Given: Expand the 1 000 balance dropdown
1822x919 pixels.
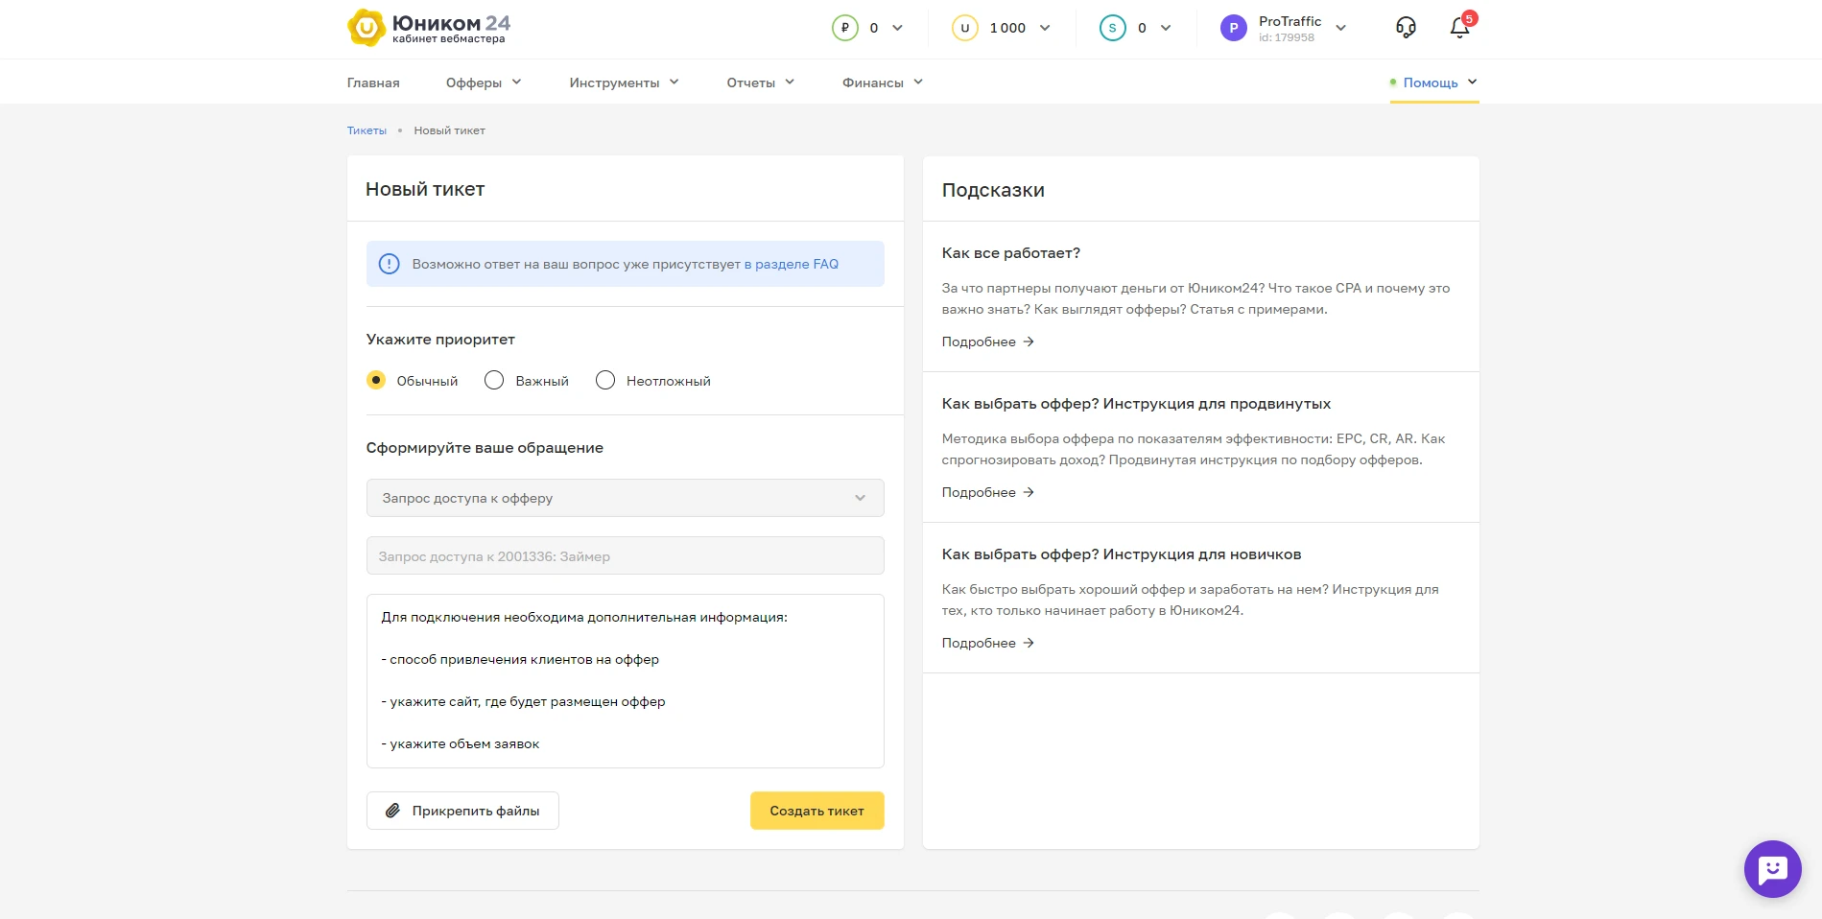Looking at the screenshot, I should (x=1045, y=28).
